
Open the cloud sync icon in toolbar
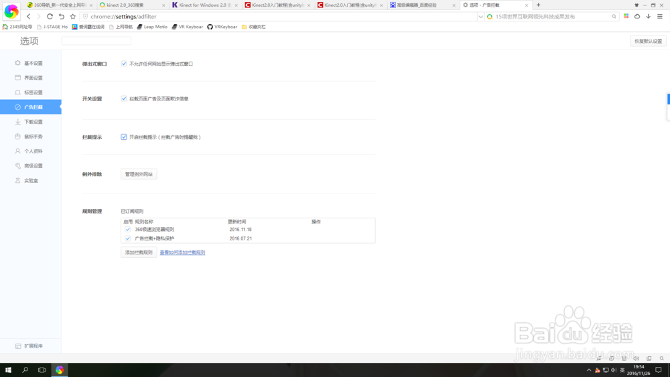tap(637, 16)
